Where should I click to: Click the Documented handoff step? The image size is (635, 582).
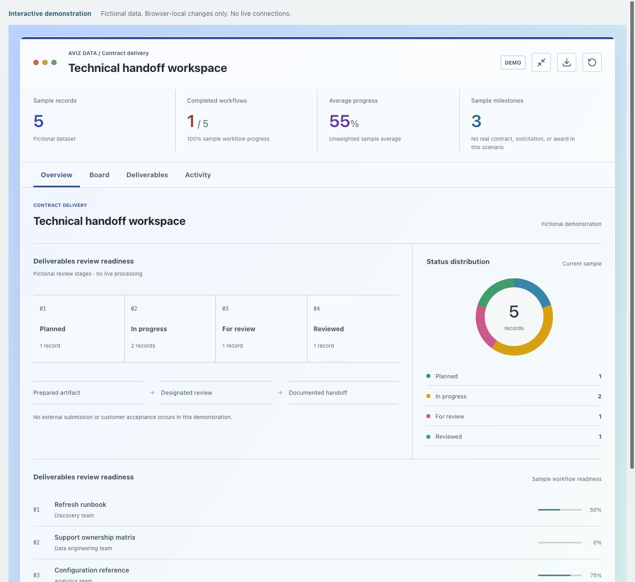(343, 393)
